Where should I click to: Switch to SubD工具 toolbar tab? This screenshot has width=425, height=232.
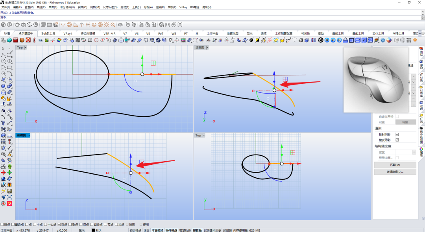48,33
